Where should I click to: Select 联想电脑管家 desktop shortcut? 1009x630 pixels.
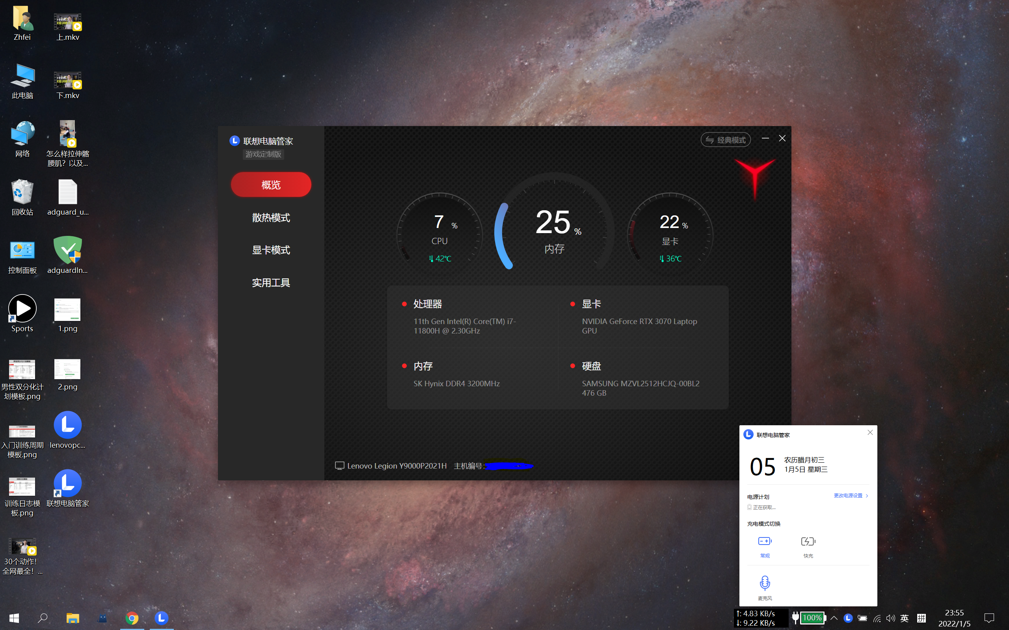click(67, 488)
